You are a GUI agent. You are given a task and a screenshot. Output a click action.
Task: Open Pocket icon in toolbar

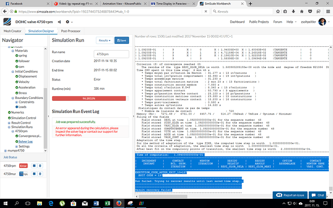click(x=310, y=12)
